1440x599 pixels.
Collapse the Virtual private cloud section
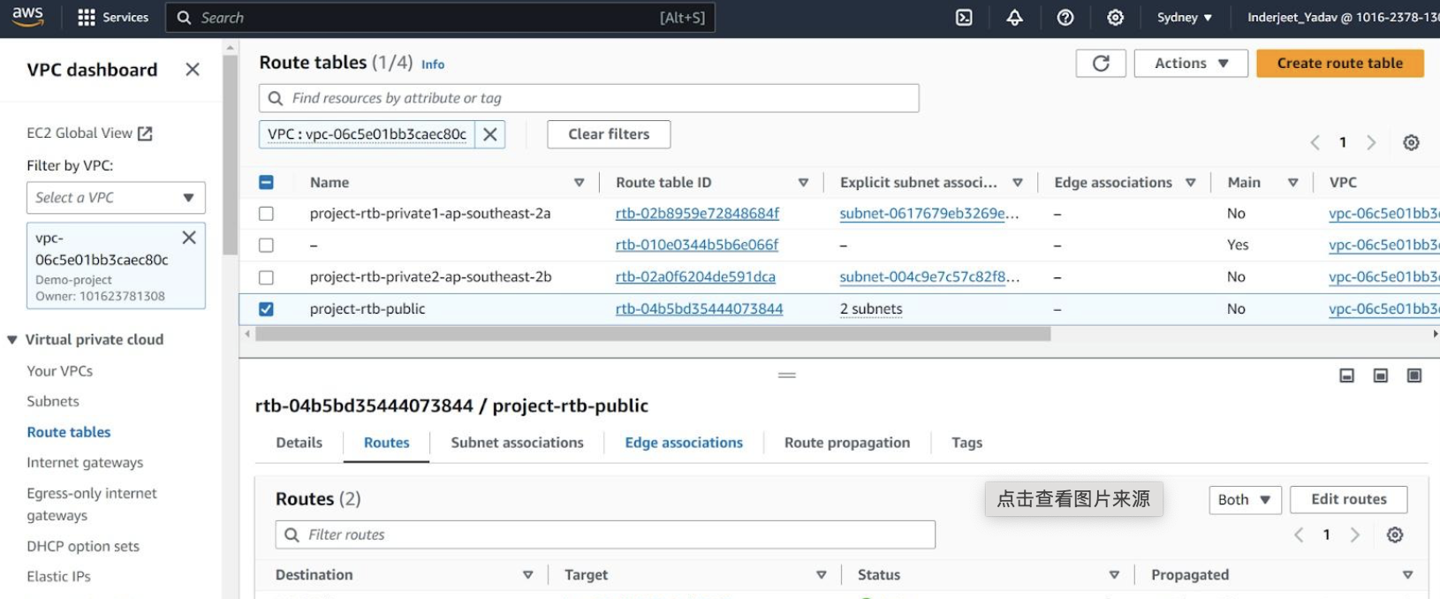click(12, 340)
